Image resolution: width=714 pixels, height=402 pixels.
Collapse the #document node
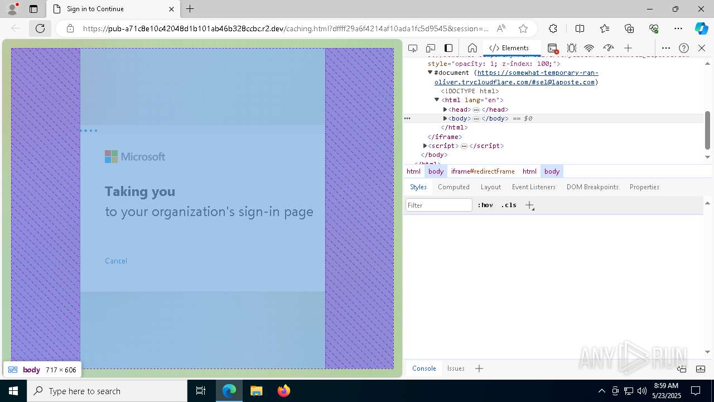click(x=430, y=73)
